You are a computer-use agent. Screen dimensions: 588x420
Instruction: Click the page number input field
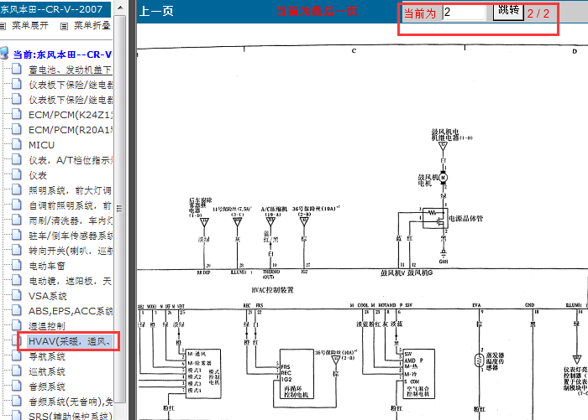click(464, 13)
